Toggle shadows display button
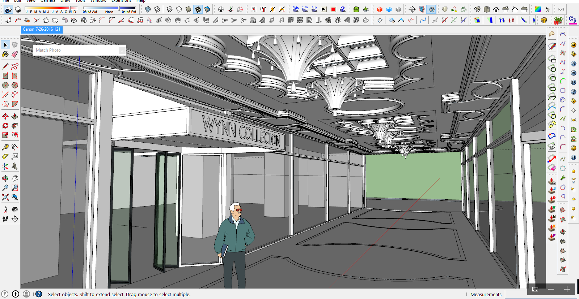579x299 pixels. 17,9
